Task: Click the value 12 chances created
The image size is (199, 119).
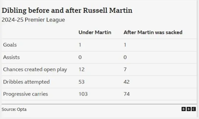Action: 81,69
